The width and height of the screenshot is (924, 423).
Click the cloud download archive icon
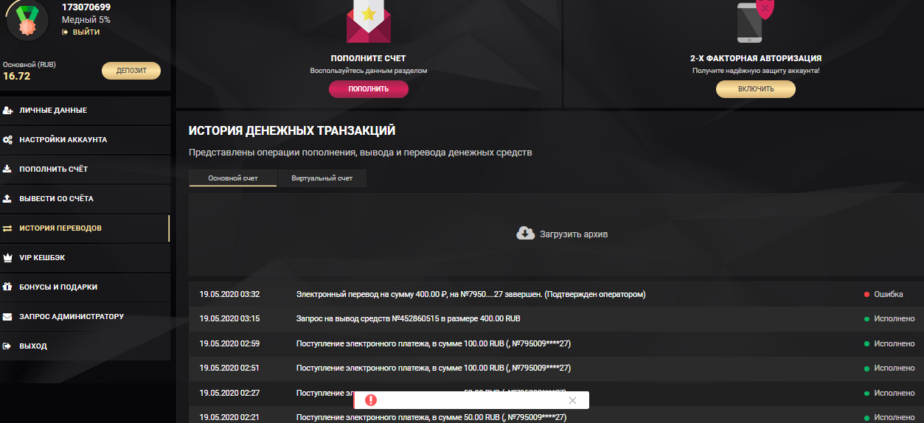[x=525, y=234]
